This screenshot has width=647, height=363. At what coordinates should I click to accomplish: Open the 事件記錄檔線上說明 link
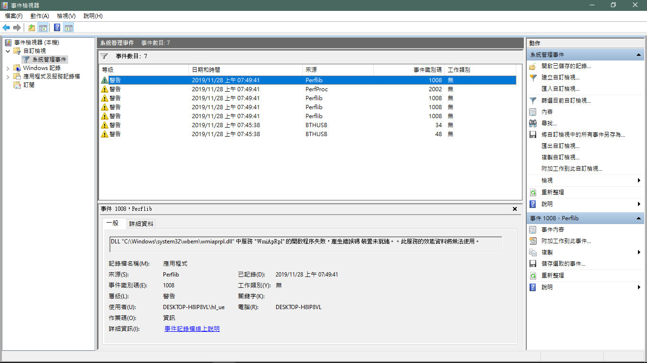tap(192, 329)
